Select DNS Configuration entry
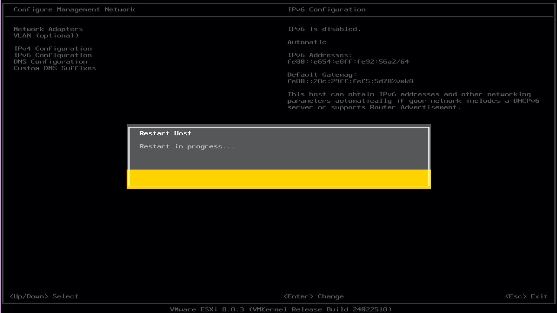Image resolution: width=557 pixels, height=313 pixels. point(50,62)
